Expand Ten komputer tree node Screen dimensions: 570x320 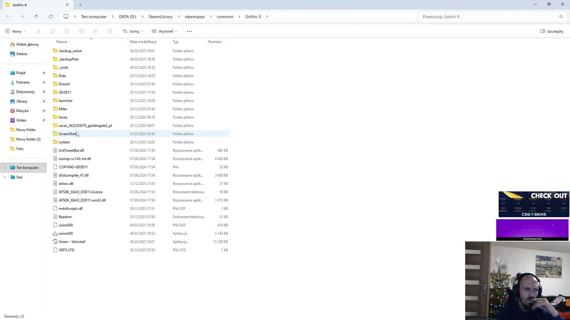pyautogui.click(x=5, y=168)
